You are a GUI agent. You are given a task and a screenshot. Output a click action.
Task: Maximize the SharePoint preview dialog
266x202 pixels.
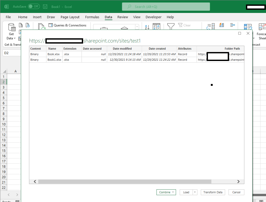pos(240,33)
